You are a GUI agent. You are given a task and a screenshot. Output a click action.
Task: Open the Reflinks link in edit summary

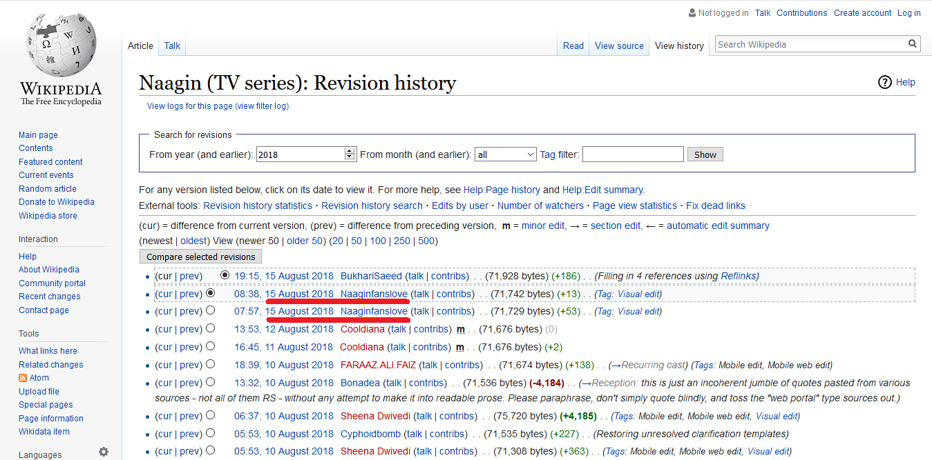[738, 276]
